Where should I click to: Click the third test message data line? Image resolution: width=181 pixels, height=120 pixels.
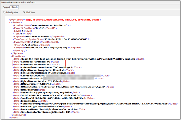(79, 59)
